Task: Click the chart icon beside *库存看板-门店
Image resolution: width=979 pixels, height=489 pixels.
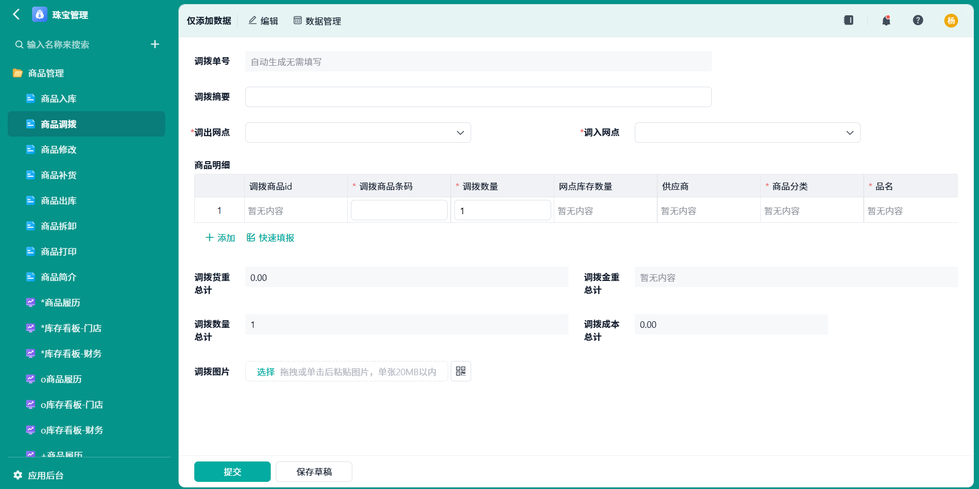Action: coord(31,328)
